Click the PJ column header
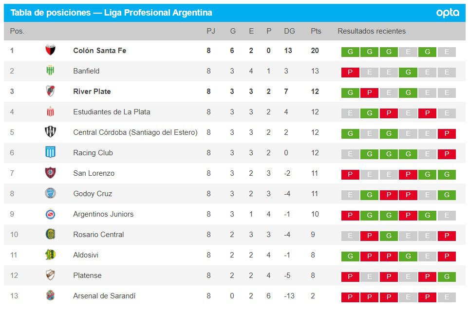The image size is (469, 312). tap(210, 31)
